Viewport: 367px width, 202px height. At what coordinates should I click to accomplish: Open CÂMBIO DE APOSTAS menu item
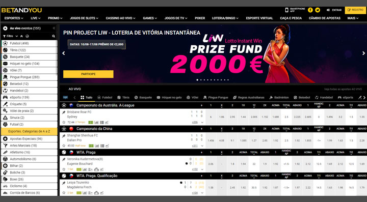(x=324, y=18)
